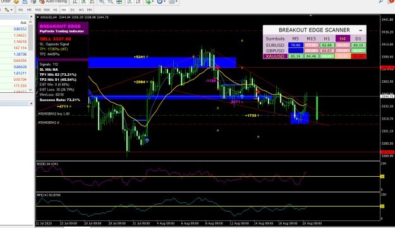Click the Success Rate 73.21% text
Image resolution: width=395 pixels, height=228 pixels.
[59, 100]
